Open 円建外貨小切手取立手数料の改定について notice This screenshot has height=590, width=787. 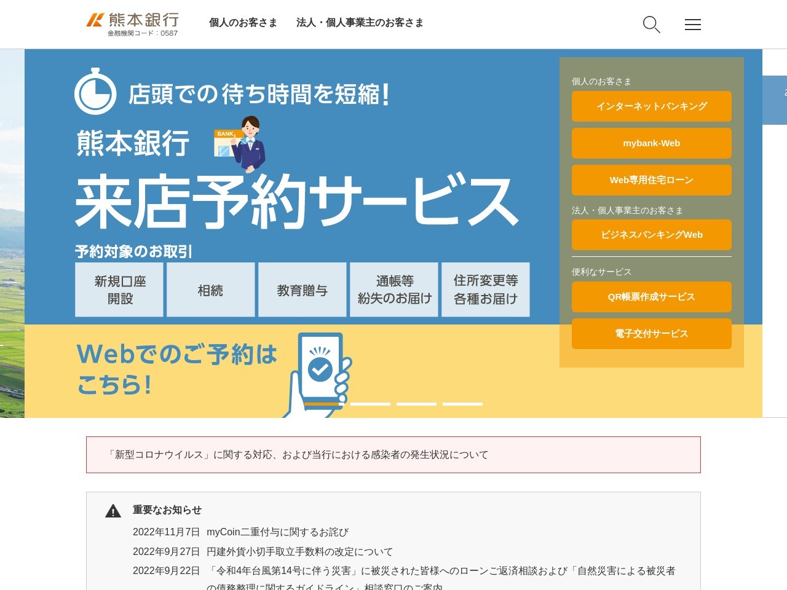tap(299, 552)
